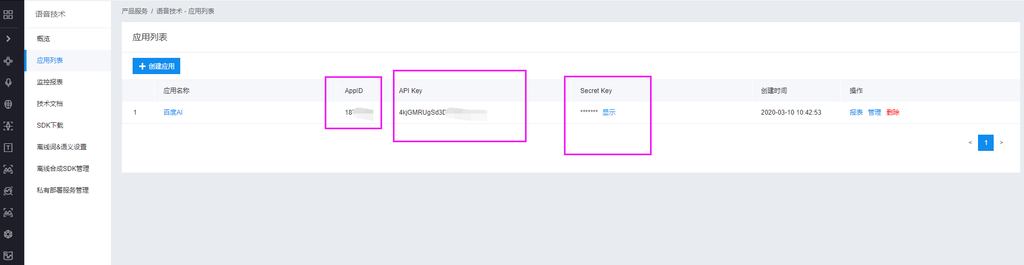Image resolution: width=1024 pixels, height=265 pixels.
Task: Open the face recognition sidebar icon
Action: click(x=8, y=126)
